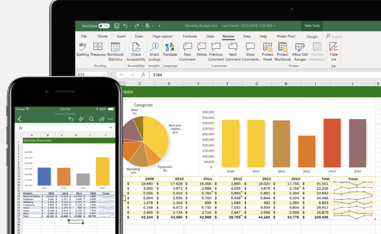
Task: Click the Trend column header
Action: click(x=353, y=179)
